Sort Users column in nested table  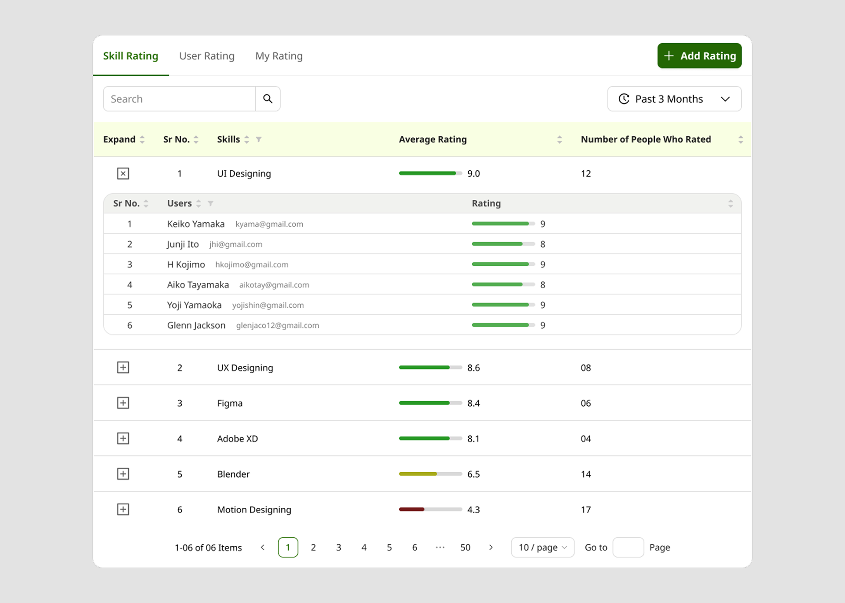click(198, 203)
